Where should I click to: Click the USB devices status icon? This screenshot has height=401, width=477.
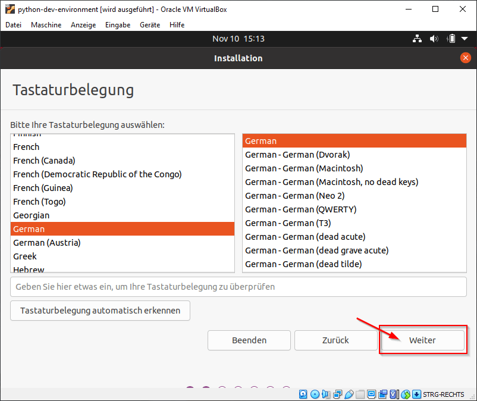pos(349,394)
